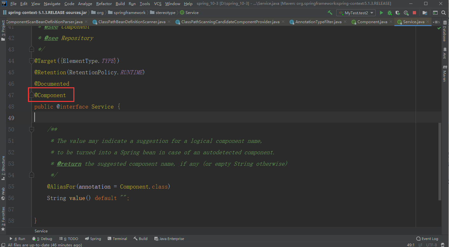Screen dimensions: 449x247
Task: Change file encoding UTF-8 in status bar
Action: [x=432, y=245]
